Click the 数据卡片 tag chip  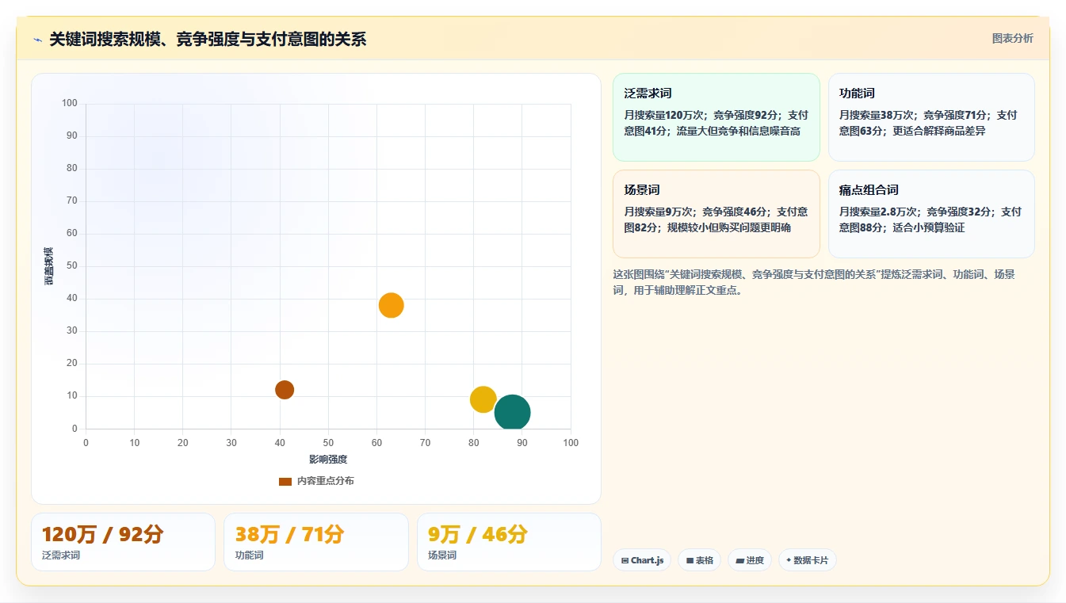807,560
